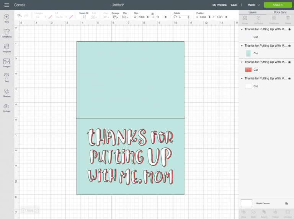Collapse the fourth layer group

(x=242, y=78)
